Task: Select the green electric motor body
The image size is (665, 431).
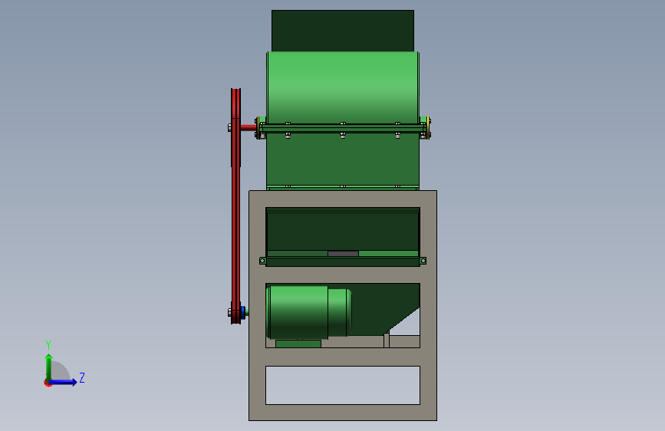Action: coord(298,312)
